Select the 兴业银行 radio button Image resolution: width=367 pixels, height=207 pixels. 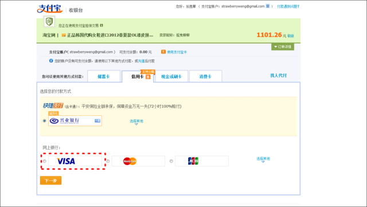[45, 121]
